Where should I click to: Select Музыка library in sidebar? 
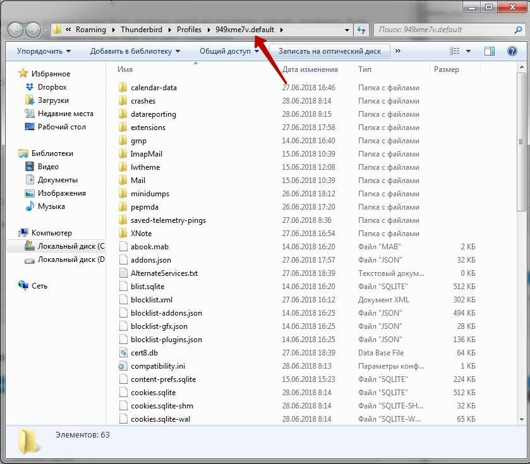tap(51, 206)
